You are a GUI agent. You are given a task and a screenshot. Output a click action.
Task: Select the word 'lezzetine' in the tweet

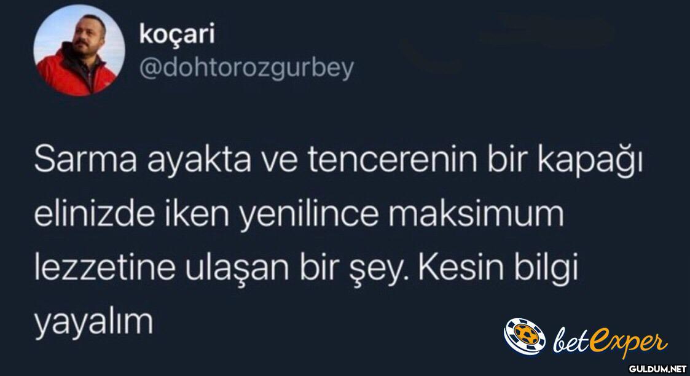click(104, 268)
